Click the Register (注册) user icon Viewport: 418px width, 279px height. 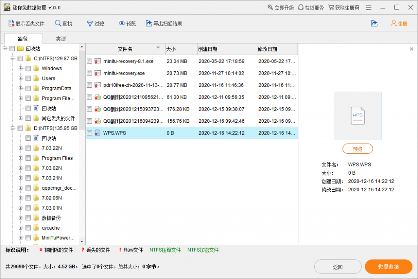pyautogui.click(x=394, y=23)
